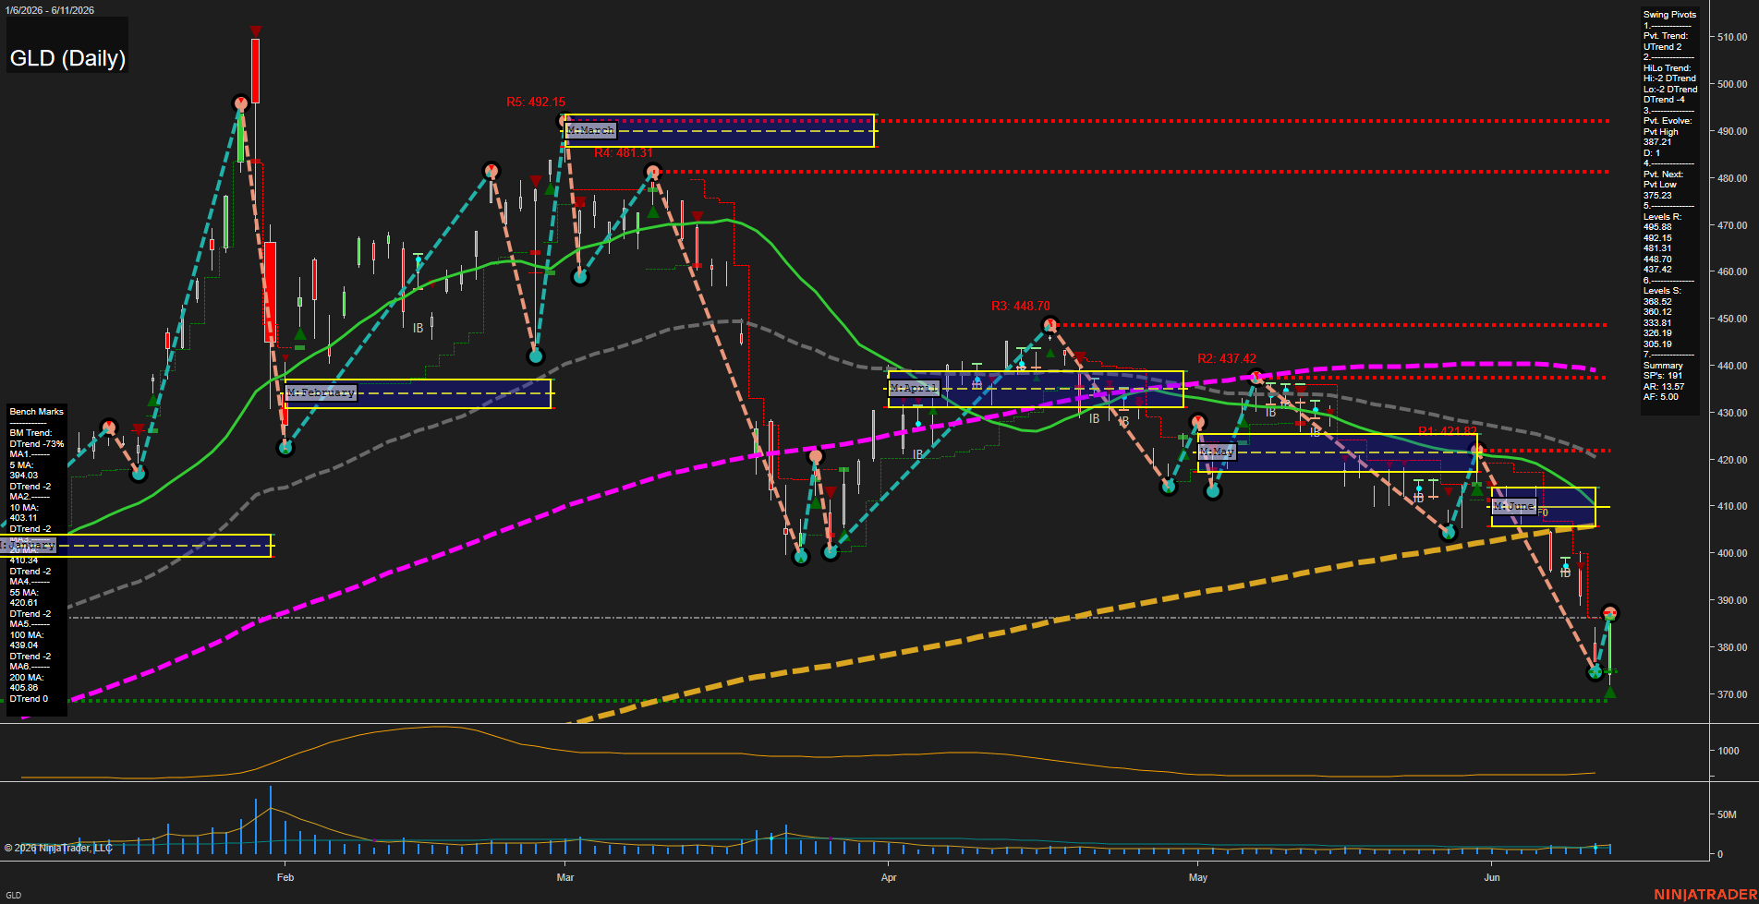
Task: Click the 370.00 price axis label
Action: click(x=1732, y=694)
